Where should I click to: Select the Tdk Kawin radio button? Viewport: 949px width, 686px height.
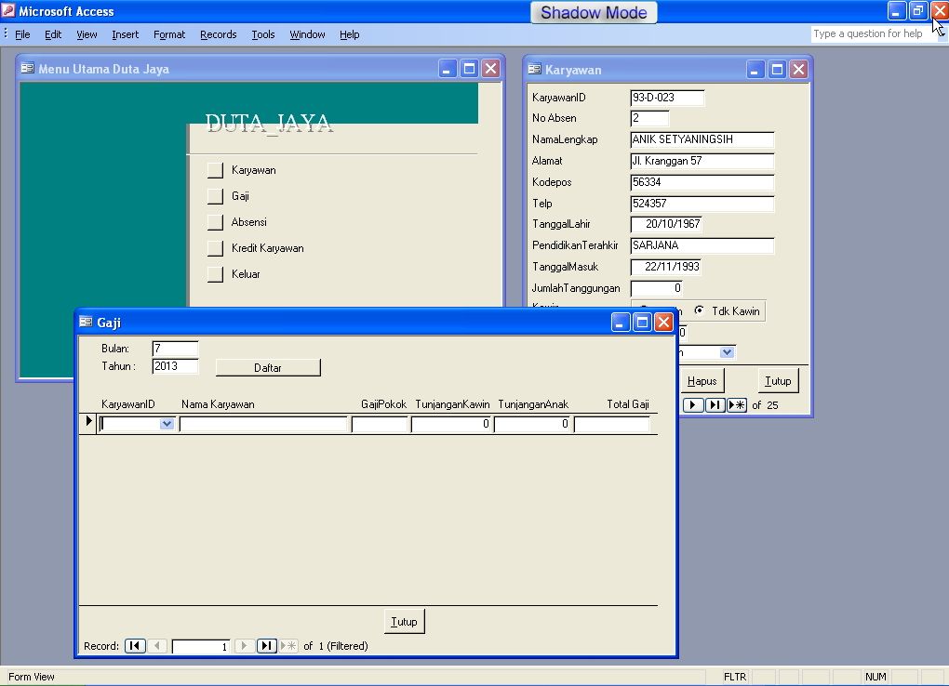(699, 310)
